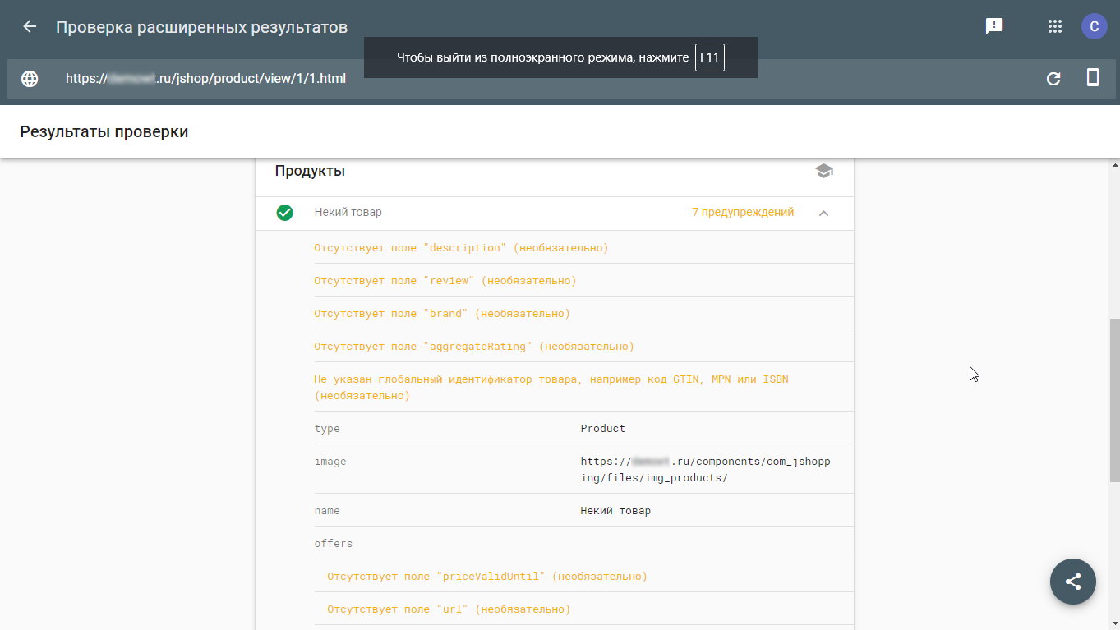Select the missing "description" warning
The height and width of the screenshot is (630, 1120).
click(461, 248)
